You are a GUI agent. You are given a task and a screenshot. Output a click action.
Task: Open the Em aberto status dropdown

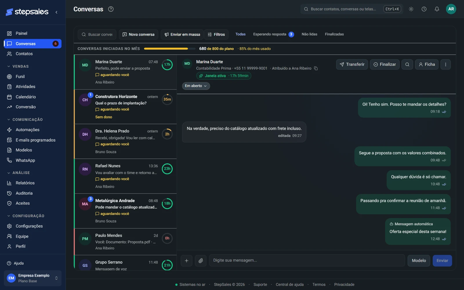[196, 86]
